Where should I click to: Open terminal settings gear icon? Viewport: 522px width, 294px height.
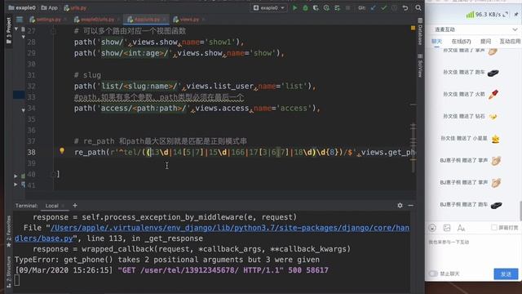(x=400, y=205)
